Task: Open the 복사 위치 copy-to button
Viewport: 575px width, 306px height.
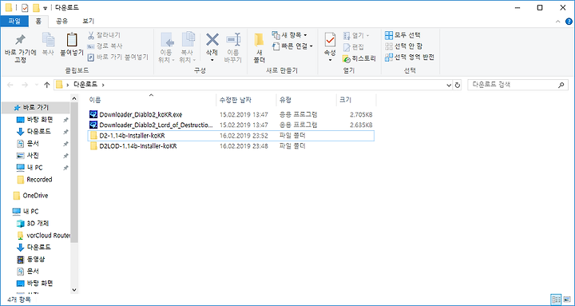Action: (188, 48)
